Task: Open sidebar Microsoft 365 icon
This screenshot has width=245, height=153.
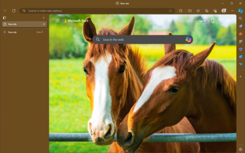Action: pyautogui.click(x=241, y=49)
